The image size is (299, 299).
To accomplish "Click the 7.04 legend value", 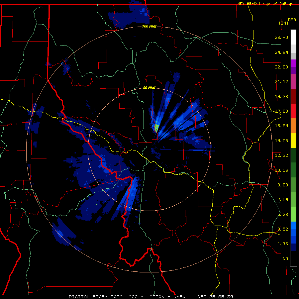I will (283, 200).
